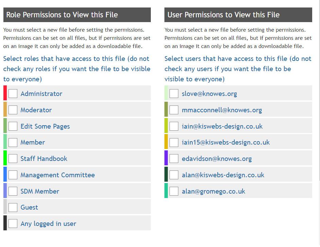The width and height of the screenshot is (320, 247).
Task: Toggle the Staff Handbook checkbox
Action: [x=13, y=159]
